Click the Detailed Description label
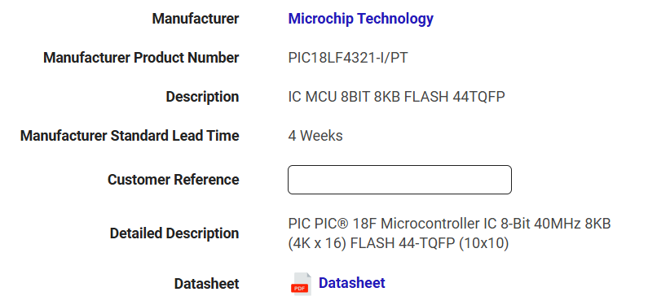The width and height of the screenshot is (670, 305). tap(174, 233)
